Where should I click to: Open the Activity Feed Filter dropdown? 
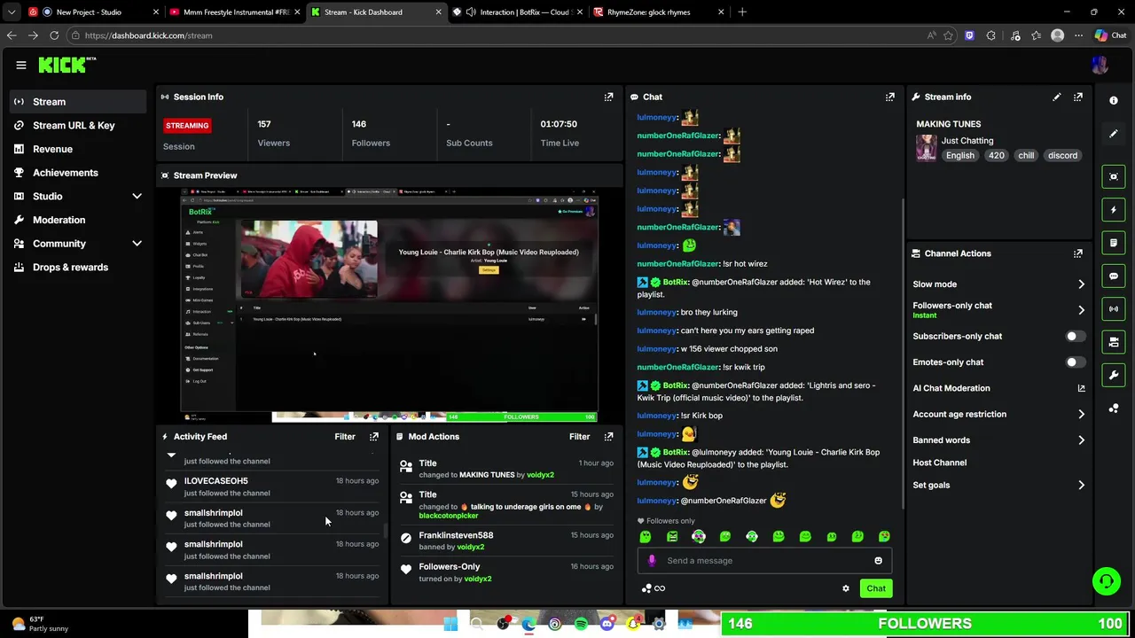(345, 436)
